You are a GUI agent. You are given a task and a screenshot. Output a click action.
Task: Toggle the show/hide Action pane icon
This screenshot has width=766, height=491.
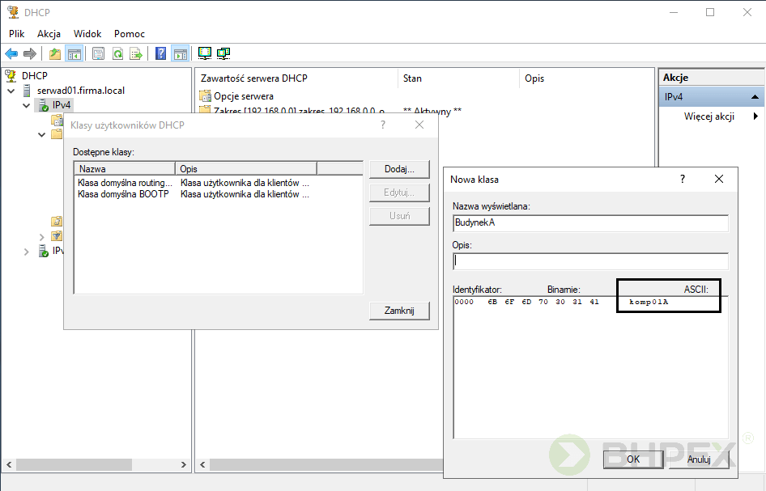click(x=180, y=54)
